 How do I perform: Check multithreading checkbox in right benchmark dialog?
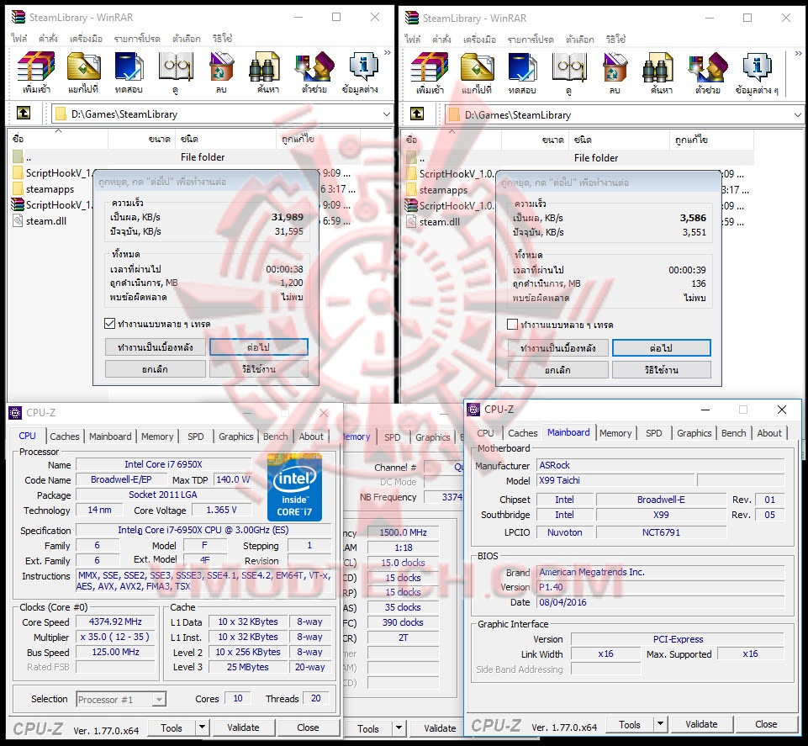point(512,325)
